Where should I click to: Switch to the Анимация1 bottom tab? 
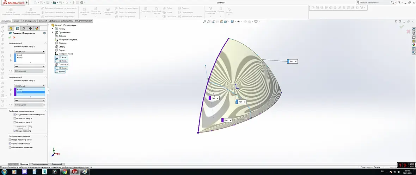click(56, 164)
